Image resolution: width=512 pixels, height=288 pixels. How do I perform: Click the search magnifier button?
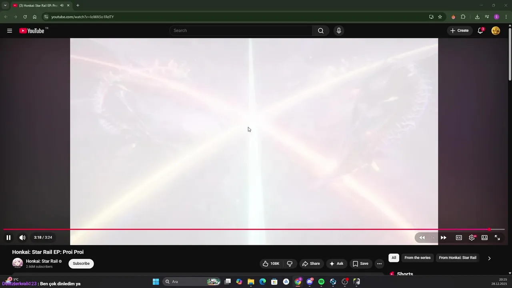321,31
